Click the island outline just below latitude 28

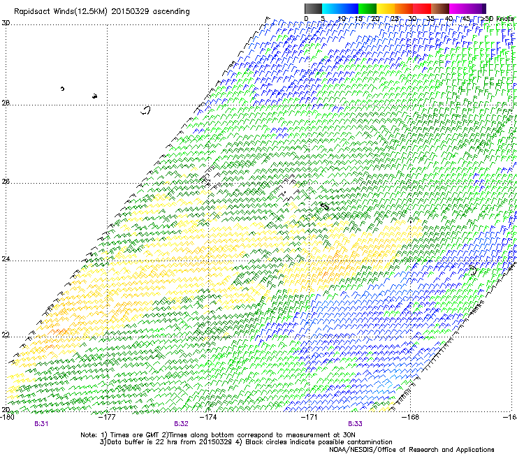(x=145, y=110)
